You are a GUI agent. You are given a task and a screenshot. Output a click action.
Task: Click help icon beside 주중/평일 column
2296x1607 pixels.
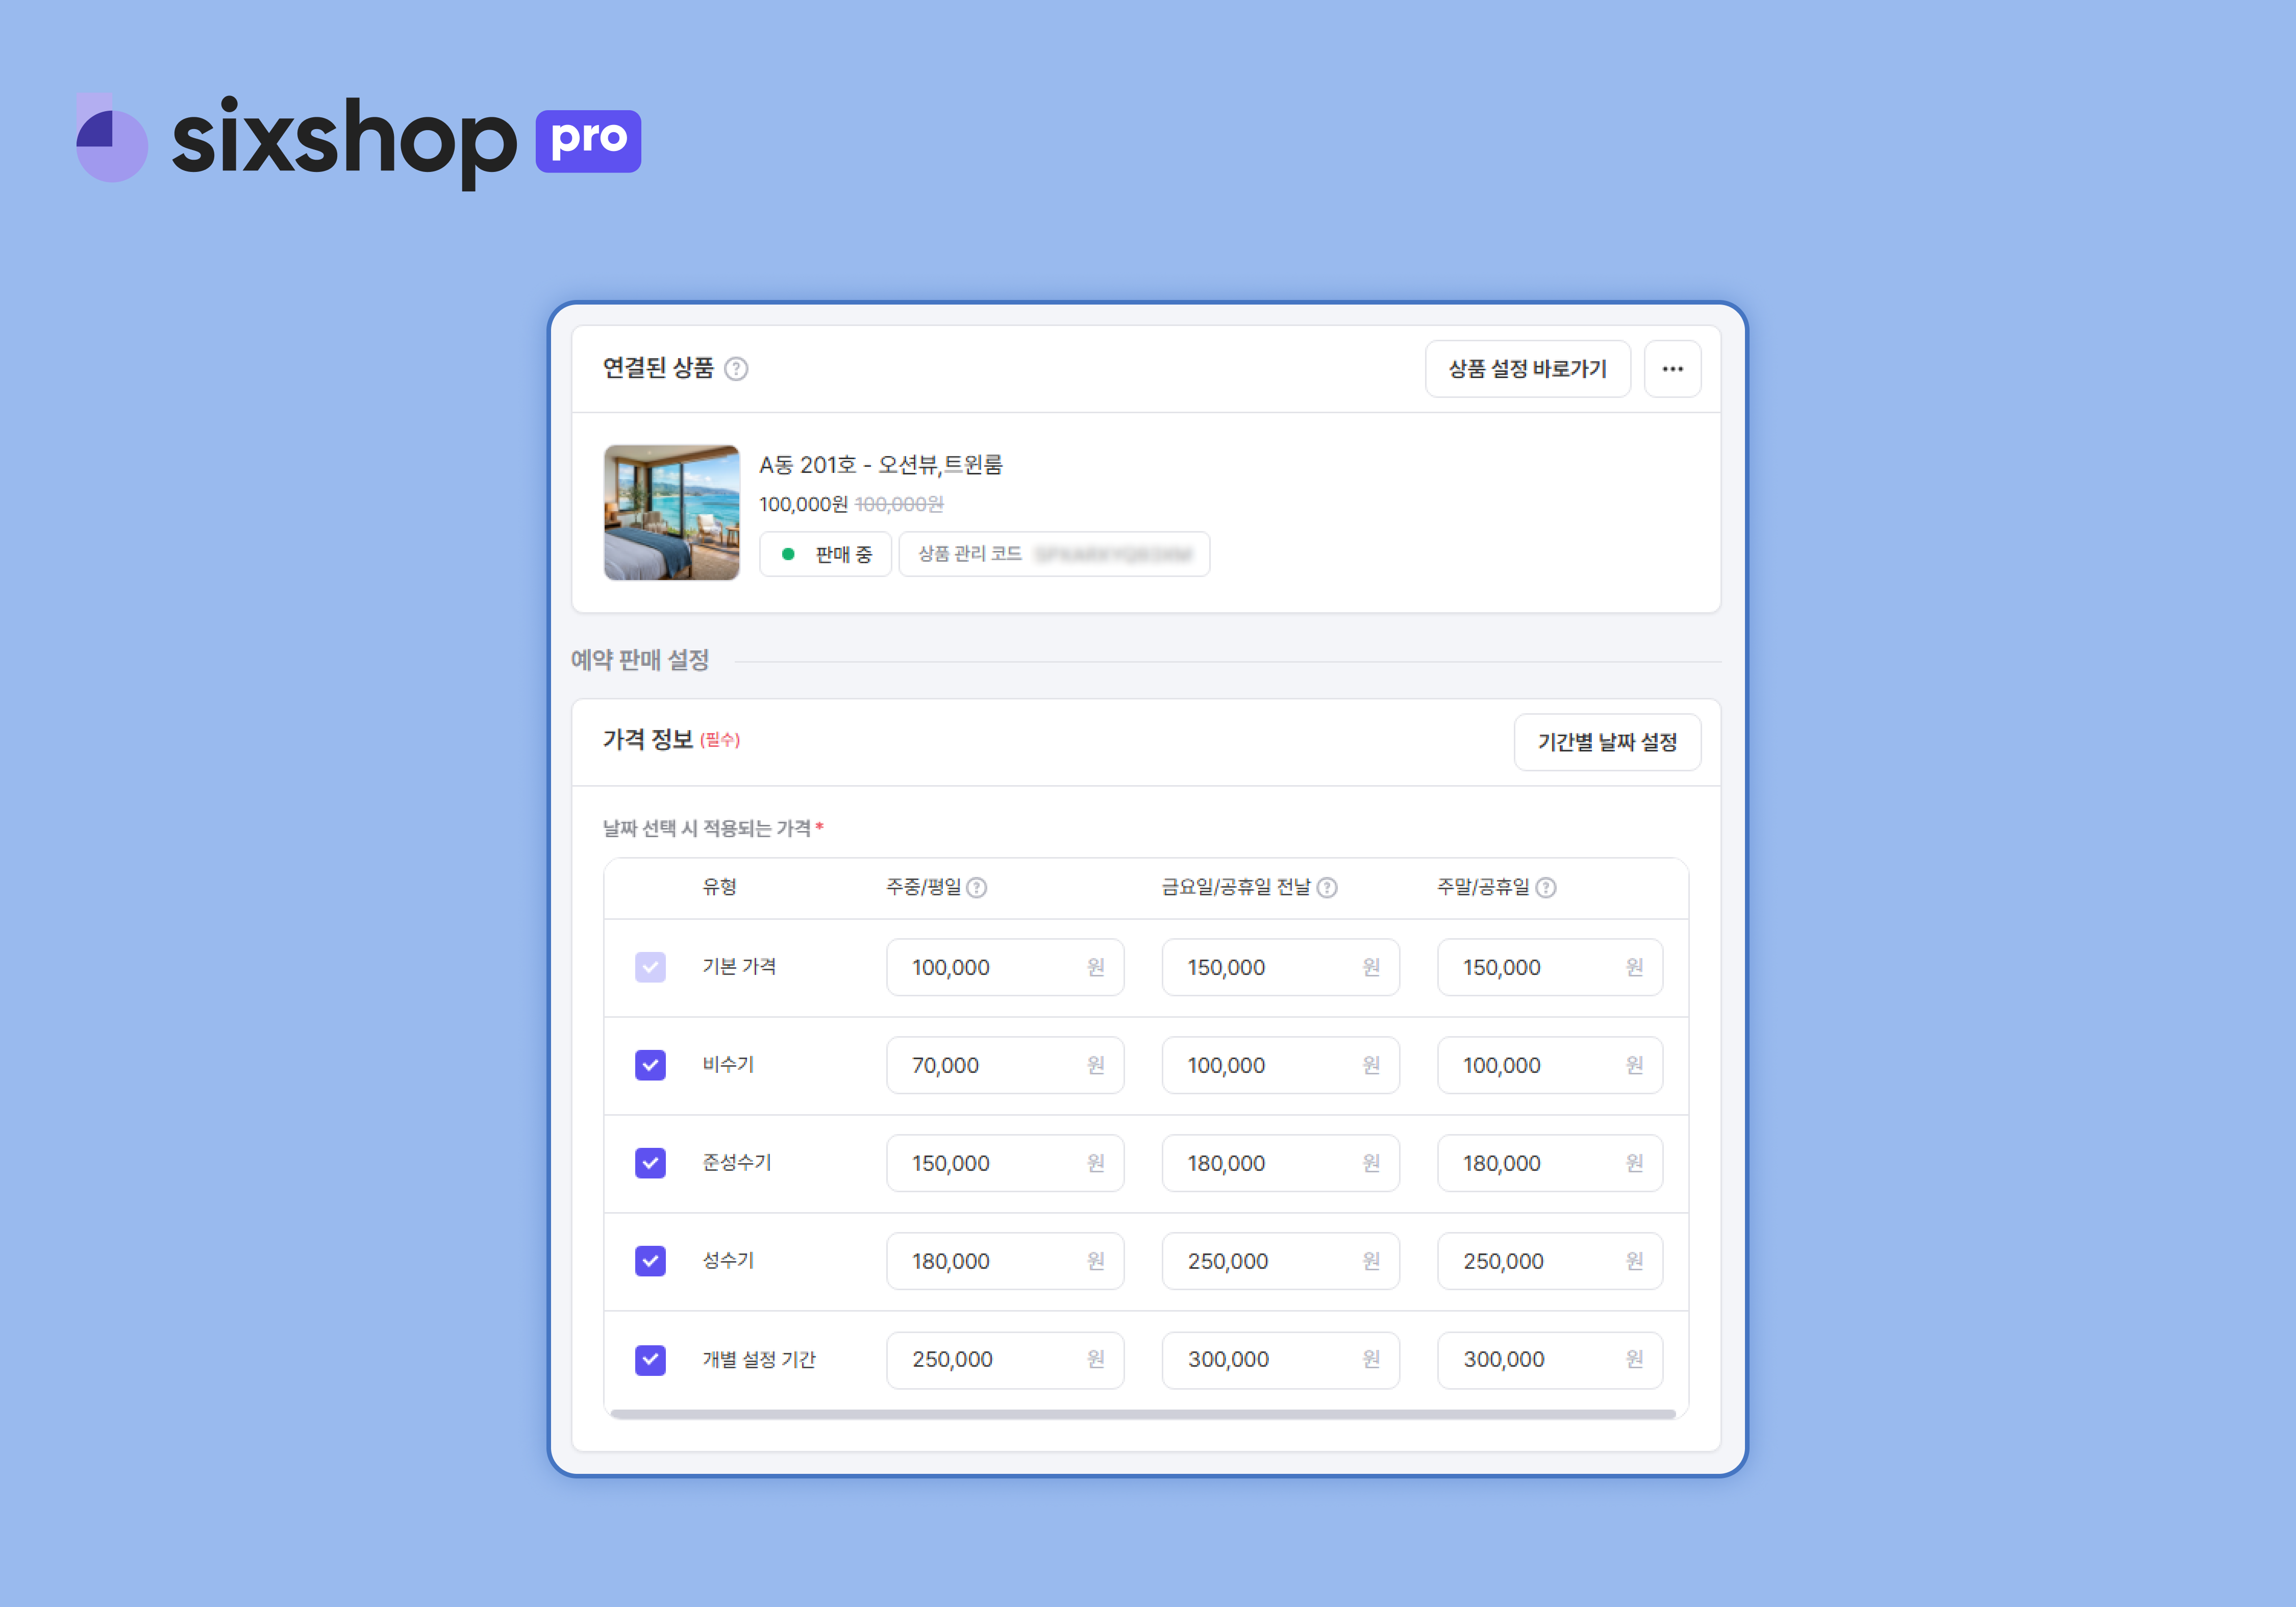point(977,887)
